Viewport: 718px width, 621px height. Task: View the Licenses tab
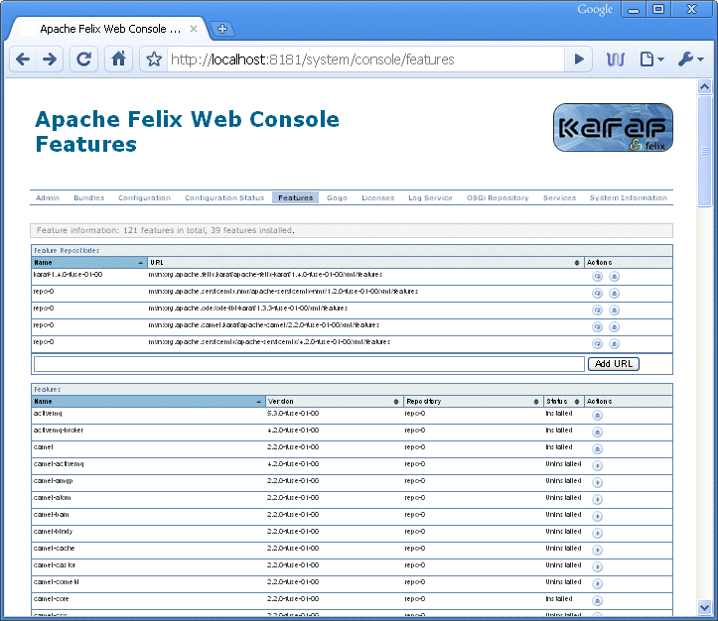tap(377, 198)
